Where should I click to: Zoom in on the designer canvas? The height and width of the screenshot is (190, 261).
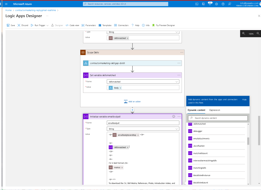[243, 33]
